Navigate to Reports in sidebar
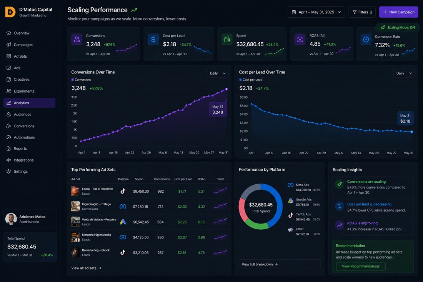 tap(29, 149)
